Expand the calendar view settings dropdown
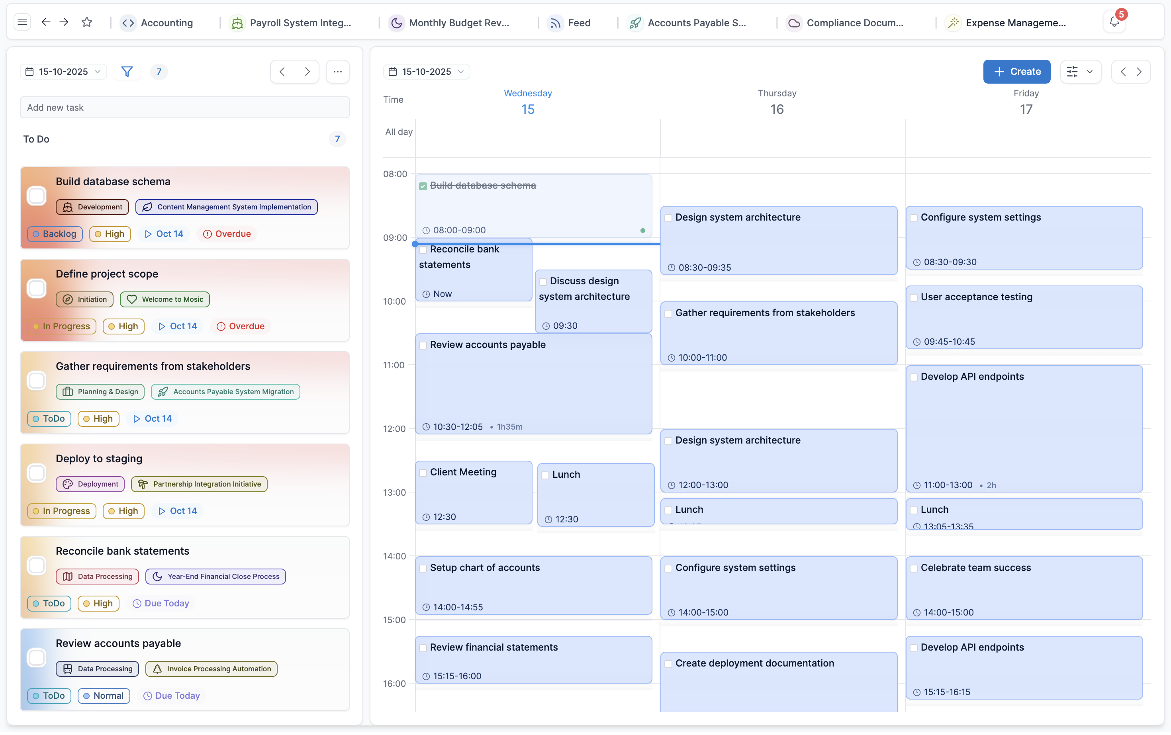The height and width of the screenshot is (735, 1171). coord(1080,72)
